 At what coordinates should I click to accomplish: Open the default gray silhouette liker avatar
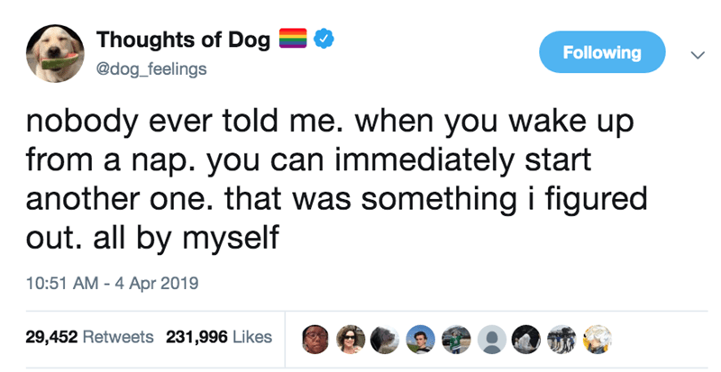(491, 340)
